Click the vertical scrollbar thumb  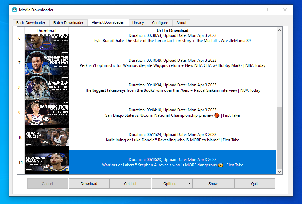(279, 137)
